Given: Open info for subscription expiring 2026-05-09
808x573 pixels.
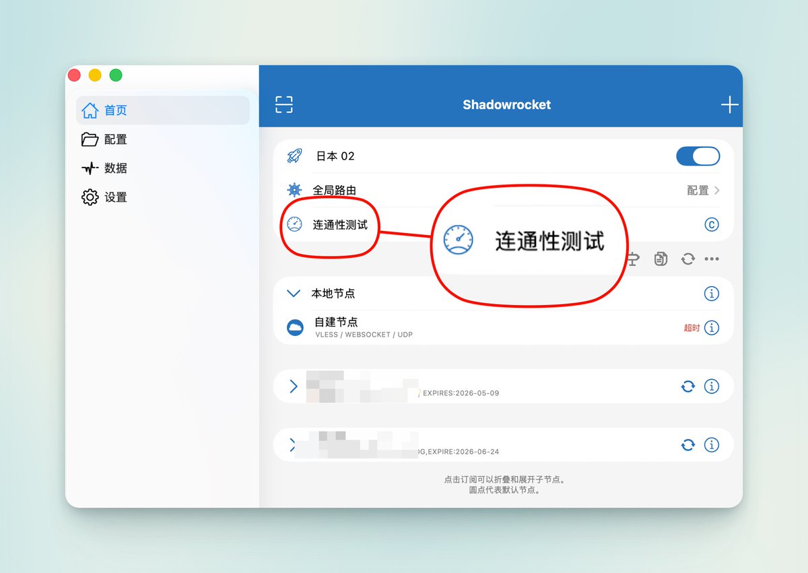Looking at the screenshot, I should (711, 386).
